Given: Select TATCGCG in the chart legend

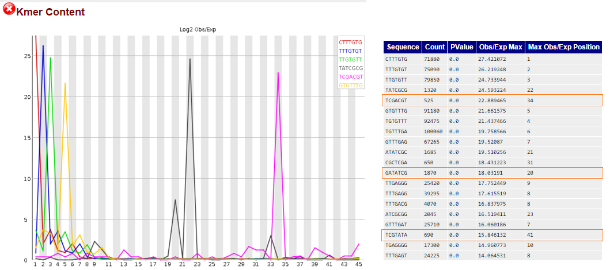Looking at the screenshot, I should click(x=351, y=68).
